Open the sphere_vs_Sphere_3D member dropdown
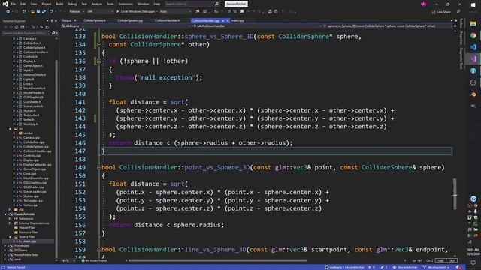 388,26
